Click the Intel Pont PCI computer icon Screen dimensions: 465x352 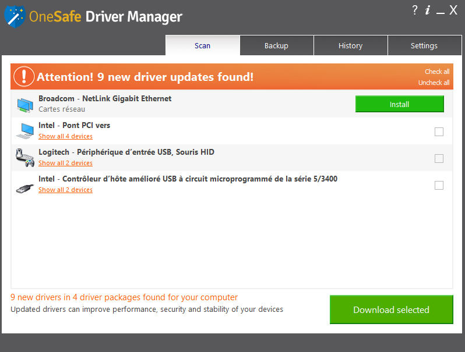[x=25, y=131]
